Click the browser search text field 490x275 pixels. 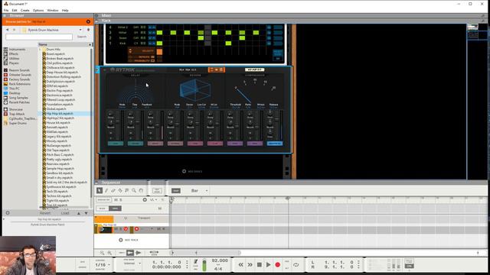point(39,37)
